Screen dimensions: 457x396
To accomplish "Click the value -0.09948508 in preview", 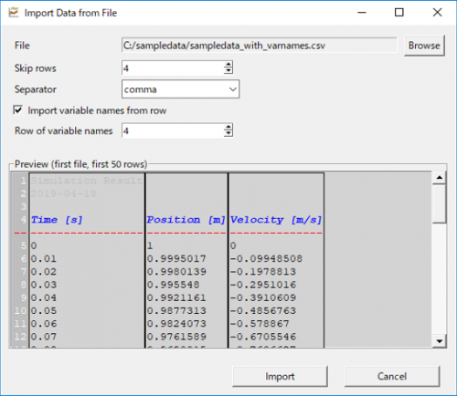I will pyautogui.click(x=266, y=258).
